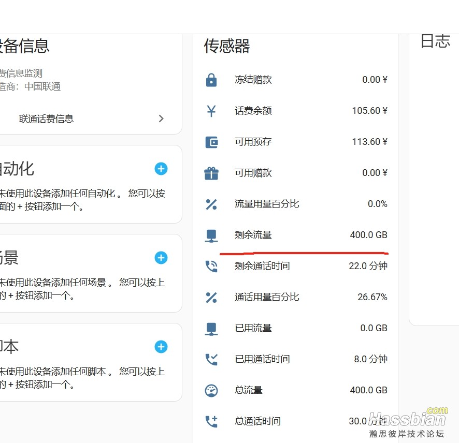Click the lock icon beside 冻结赠款
This screenshot has height=443, width=459.
click(211, 80)
